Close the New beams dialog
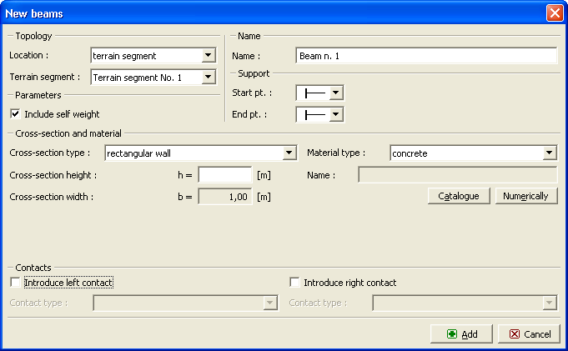The width and height of the screenshot is (568, 351). click(x=554, y=13)
